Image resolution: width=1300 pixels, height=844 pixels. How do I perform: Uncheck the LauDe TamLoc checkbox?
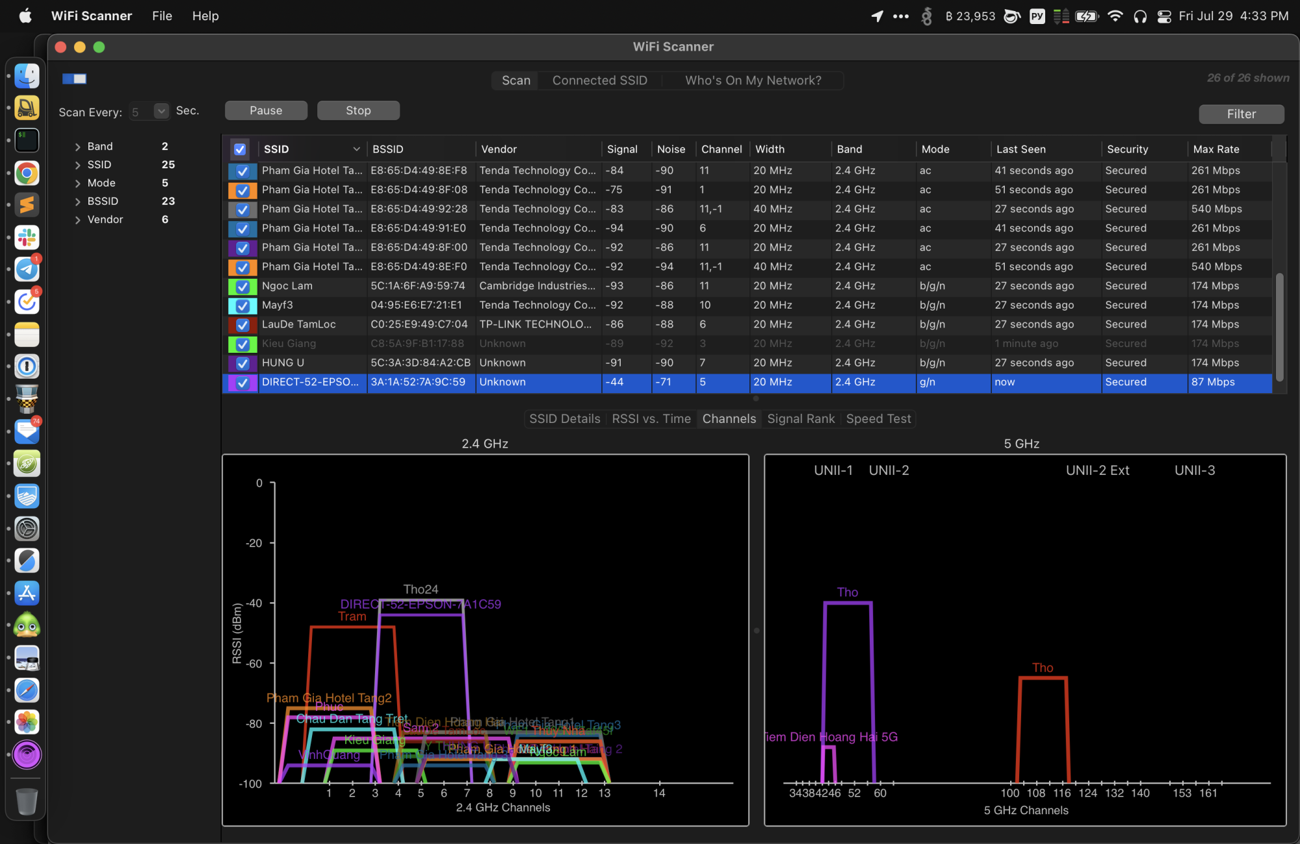tap(242, 325)
